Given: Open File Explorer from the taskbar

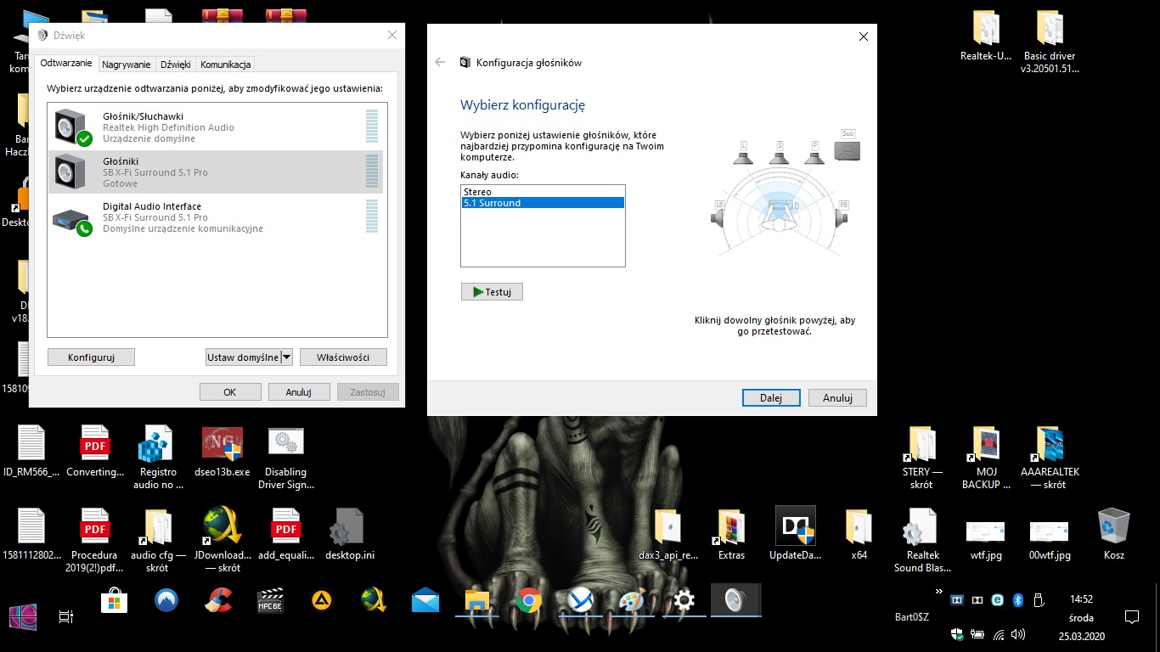Looking at the screenshot, I should pyautogui.click(x=477, y=600).
